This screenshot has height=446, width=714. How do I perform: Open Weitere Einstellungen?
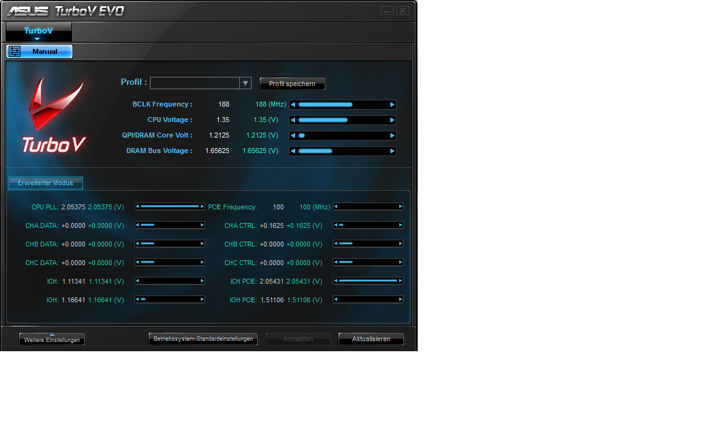52,339
